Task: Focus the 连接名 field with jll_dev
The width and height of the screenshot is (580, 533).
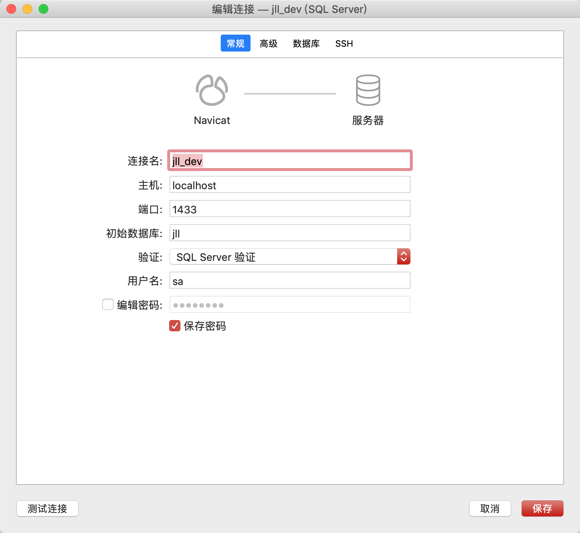Action: [x=290, y=161]
